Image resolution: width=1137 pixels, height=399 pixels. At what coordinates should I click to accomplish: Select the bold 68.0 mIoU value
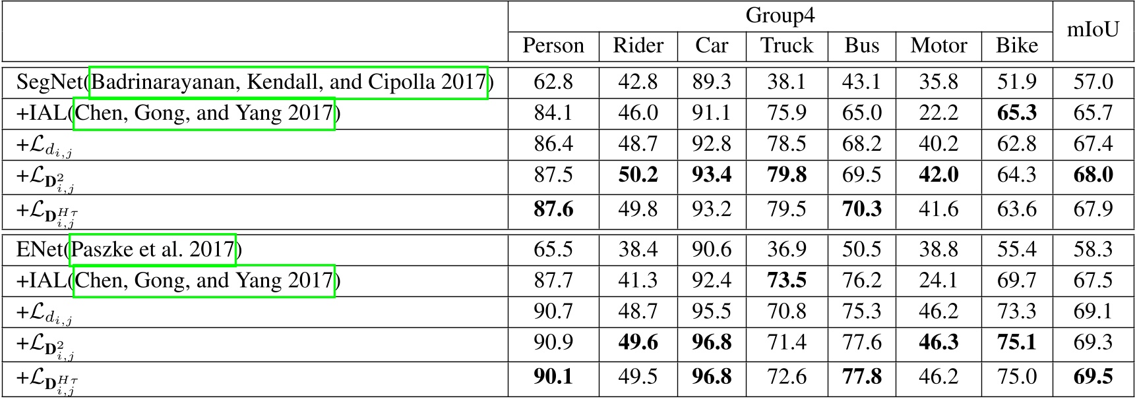click(x=1093, y=175)
